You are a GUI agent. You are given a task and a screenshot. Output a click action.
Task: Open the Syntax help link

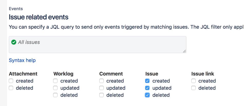(x=22, y=60)
